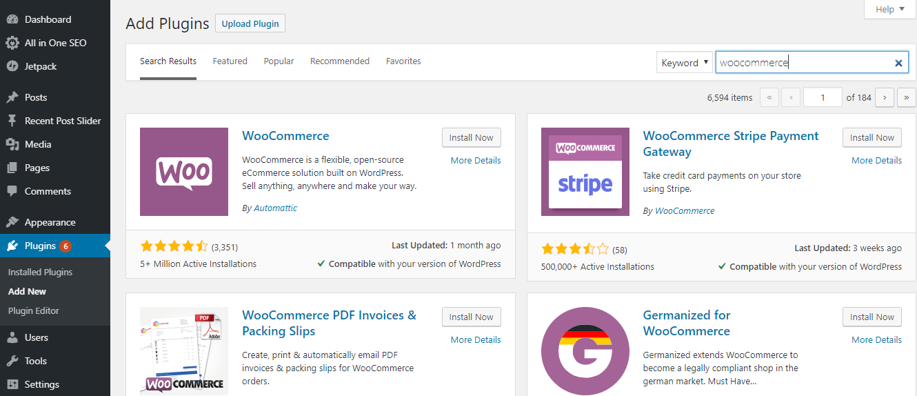The height and width of the screenshot is (396, 917).
Task: Open More Details for WooCommerce Stripe Payment Gateway
Action: [x=876, y=160]
